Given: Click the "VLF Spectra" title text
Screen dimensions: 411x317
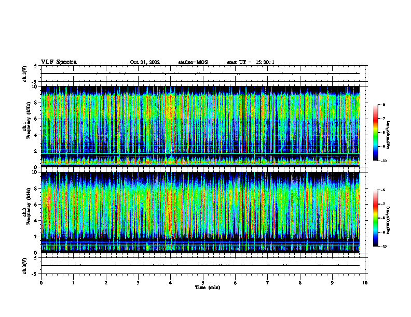Looking at the screenshot, I should pyautogui.click(x=59, y=62).
